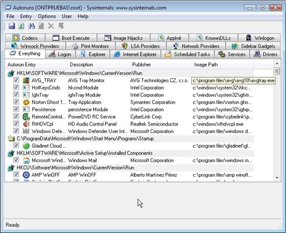Click the IgfxTray entry icon
Screen dimensions: 286x233
(x=26, y=95)
